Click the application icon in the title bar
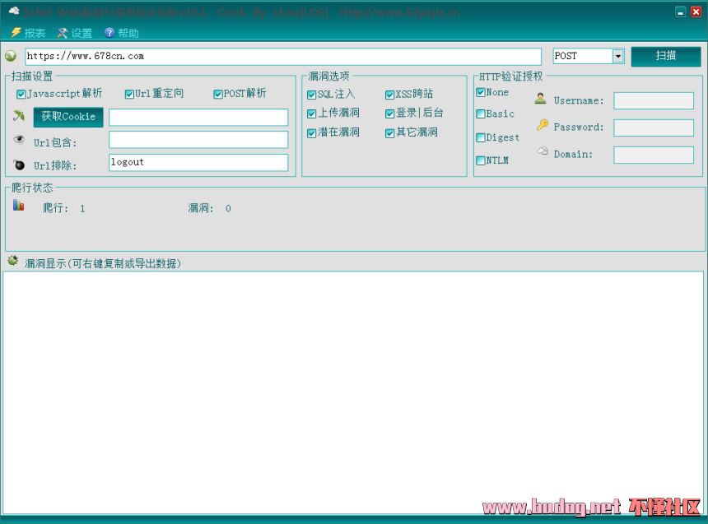The height and width of the screenshot is (524, 708). (15, 11)
